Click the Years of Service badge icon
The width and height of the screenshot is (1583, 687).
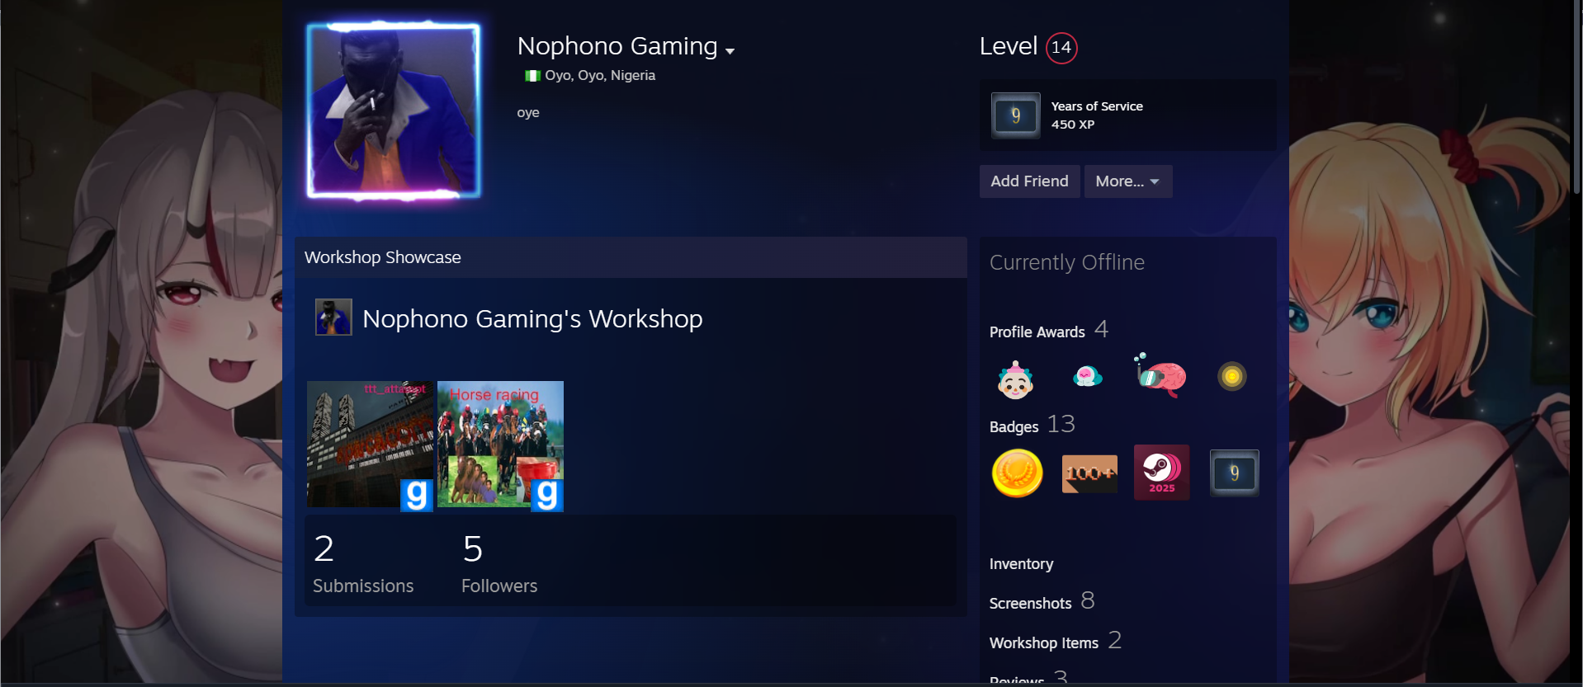coord(1015,115)
